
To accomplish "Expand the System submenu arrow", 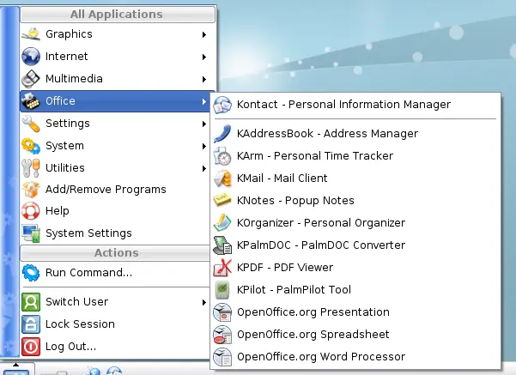I will [204, 147].
